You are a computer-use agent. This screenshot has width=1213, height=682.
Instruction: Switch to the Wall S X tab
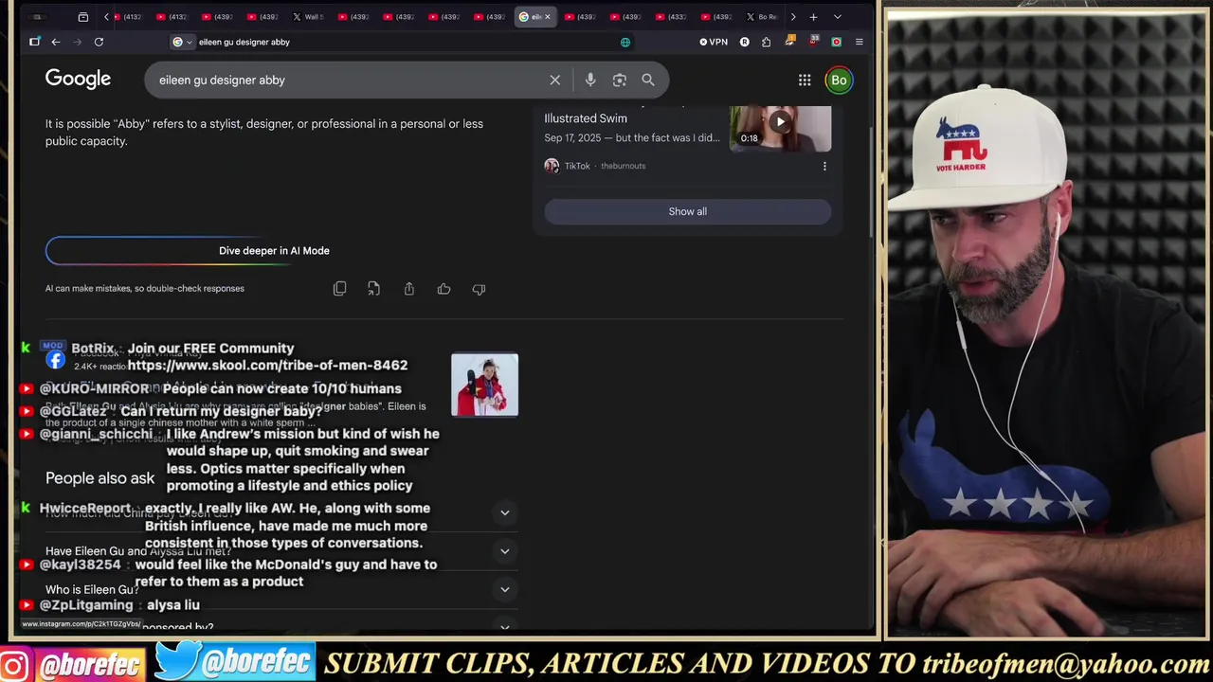pos(308,17)
